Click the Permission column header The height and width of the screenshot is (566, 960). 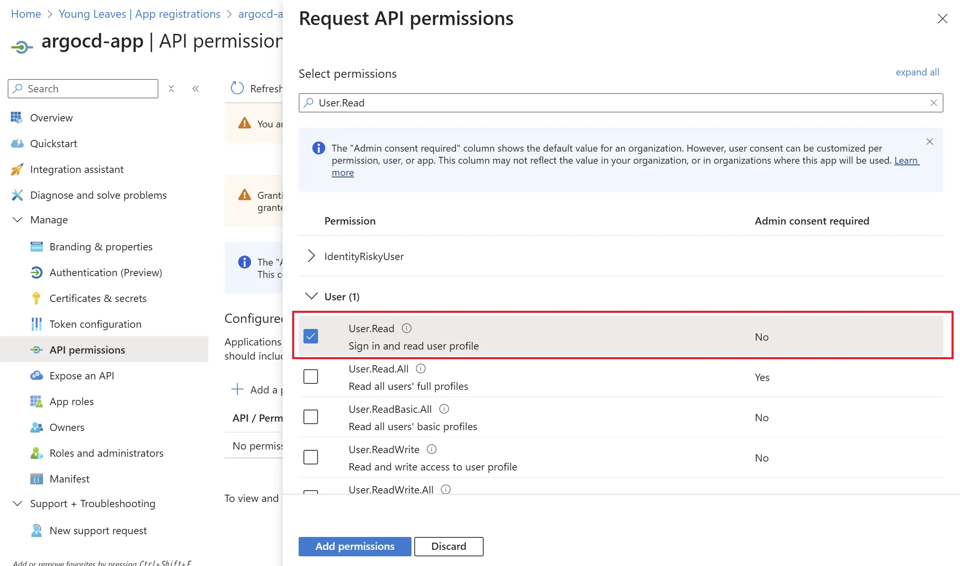[350, 221]
